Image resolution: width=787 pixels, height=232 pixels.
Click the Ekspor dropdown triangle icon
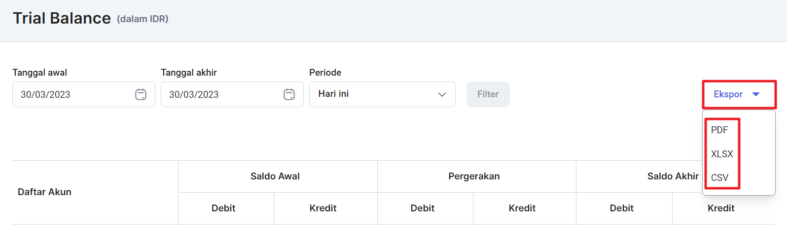click(755, 94)
